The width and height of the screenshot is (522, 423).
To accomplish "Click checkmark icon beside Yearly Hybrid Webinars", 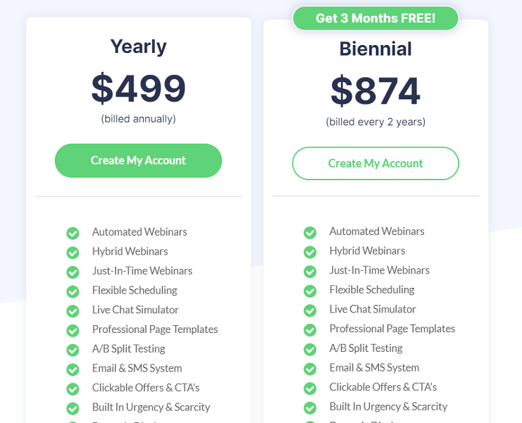I will [72, 253].
